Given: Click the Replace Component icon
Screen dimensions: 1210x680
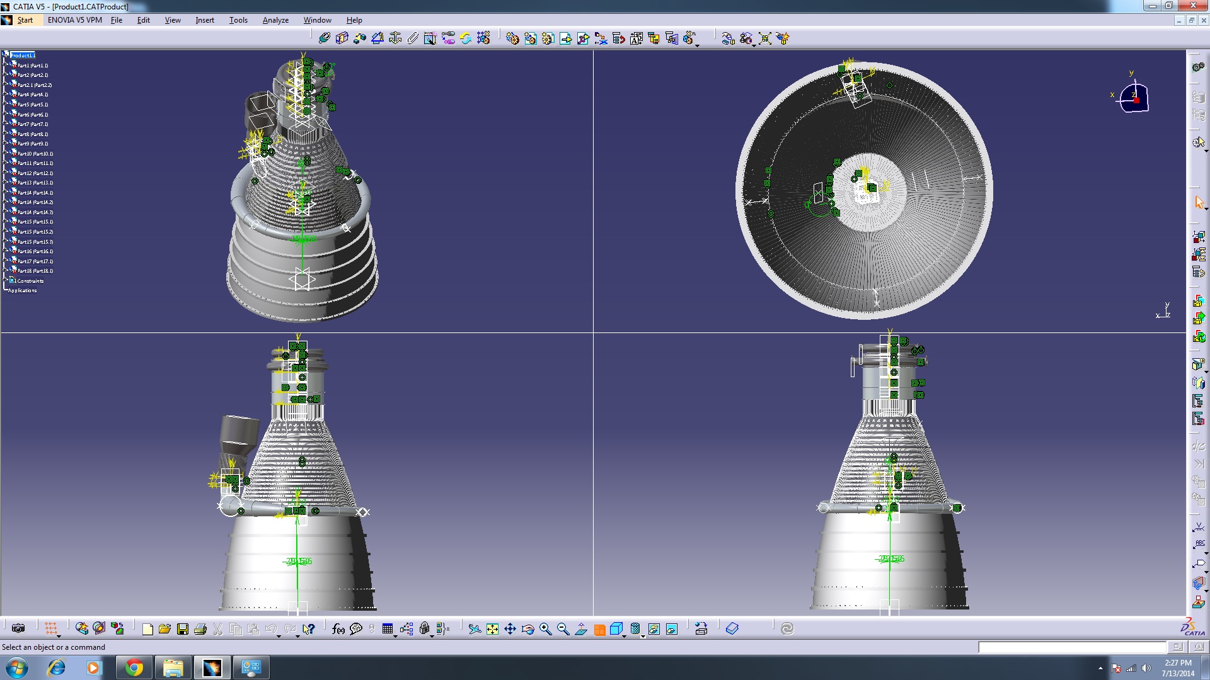Looking at the screenshot, I should tap(601, 38).
